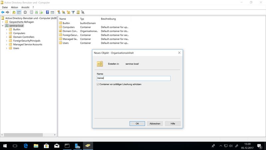This screenshot has height=150, width=266.
Task: Uncheck 'Container vor zufälliger Löschung schützen'
Action: (98, 84)
